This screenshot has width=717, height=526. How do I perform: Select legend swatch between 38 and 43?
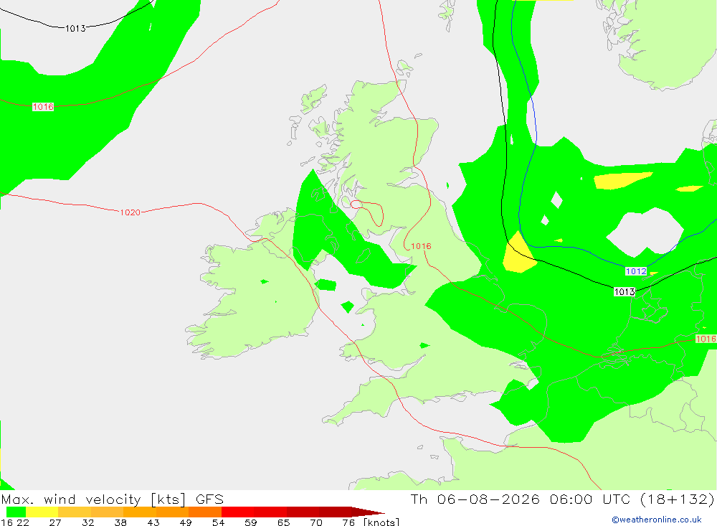point(140,512)
